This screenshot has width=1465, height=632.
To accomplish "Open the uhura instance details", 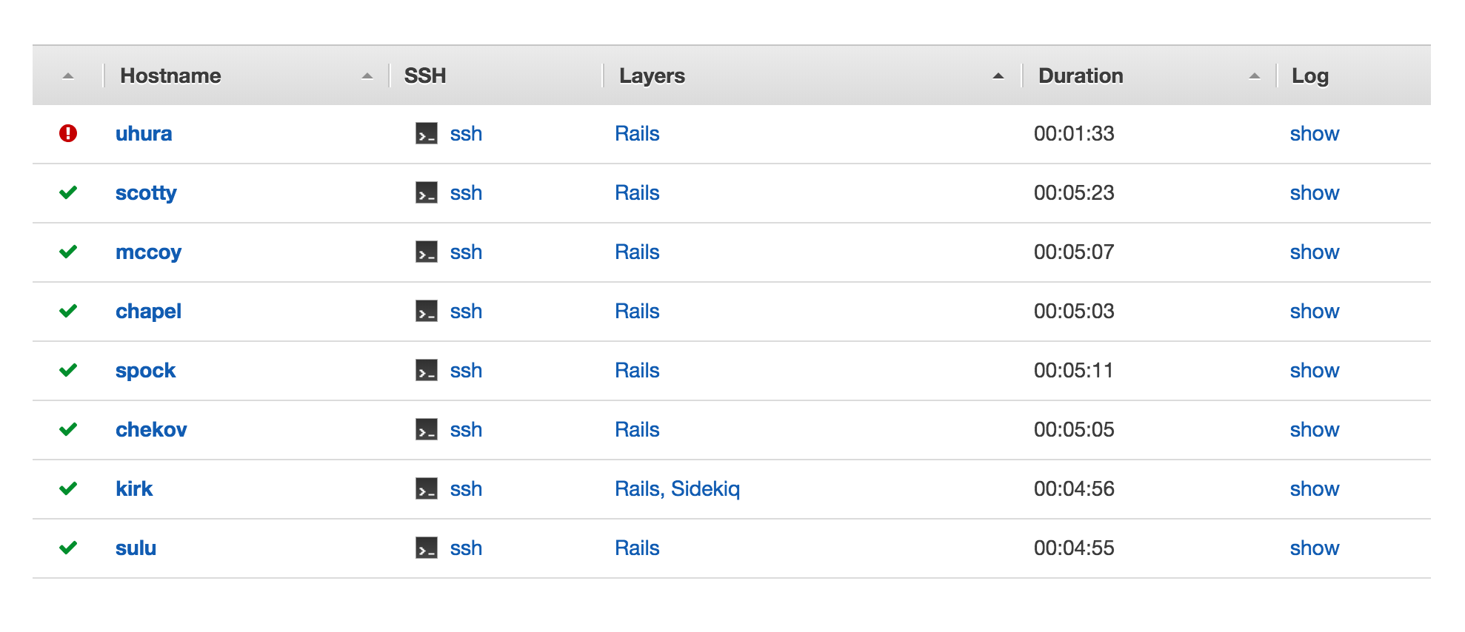I will [144, 134].
